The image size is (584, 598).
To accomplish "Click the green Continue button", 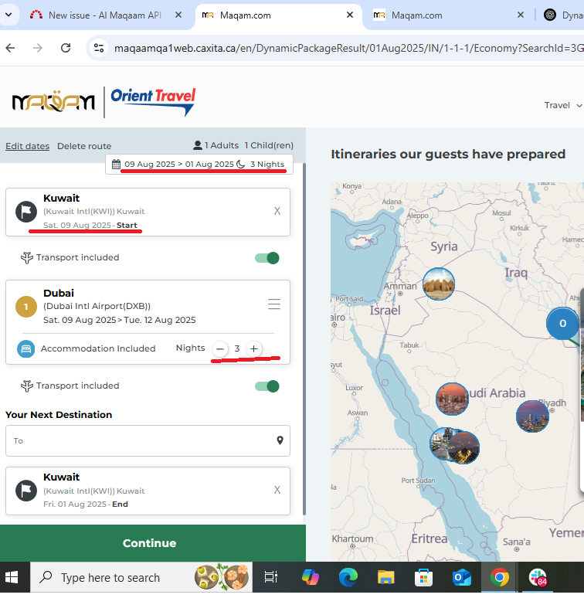I will (150, 543).
